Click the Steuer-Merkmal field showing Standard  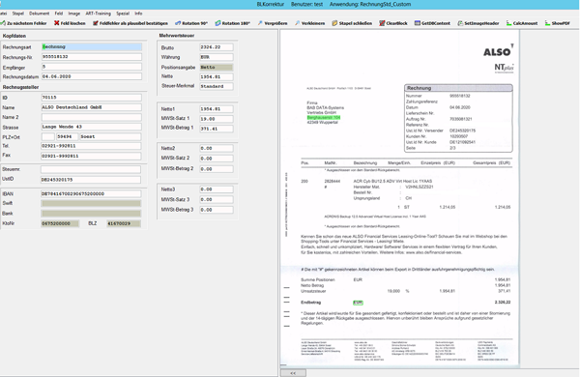pyautogui.click(x=217, y=86)
